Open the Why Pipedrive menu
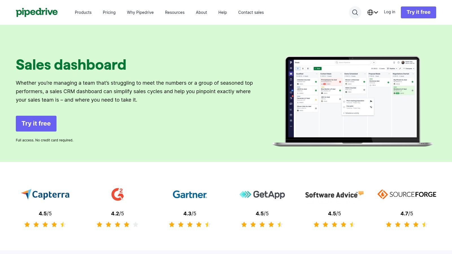 pos(140,12)
